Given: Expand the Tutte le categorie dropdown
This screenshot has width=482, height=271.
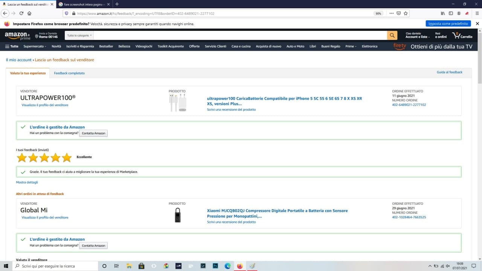Looking at the screenshot, I should click(x=79, y=35).
